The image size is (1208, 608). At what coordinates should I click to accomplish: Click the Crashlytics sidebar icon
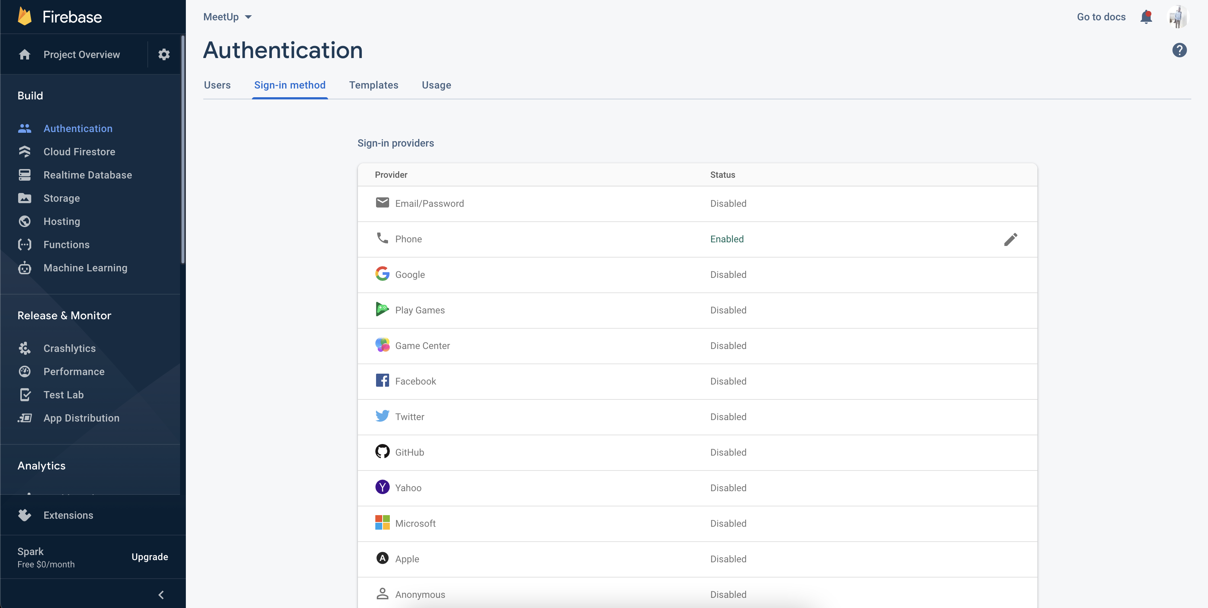(25, 348)
